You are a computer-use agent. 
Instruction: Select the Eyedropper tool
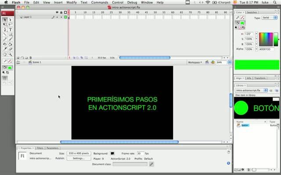tap(5, 49)
